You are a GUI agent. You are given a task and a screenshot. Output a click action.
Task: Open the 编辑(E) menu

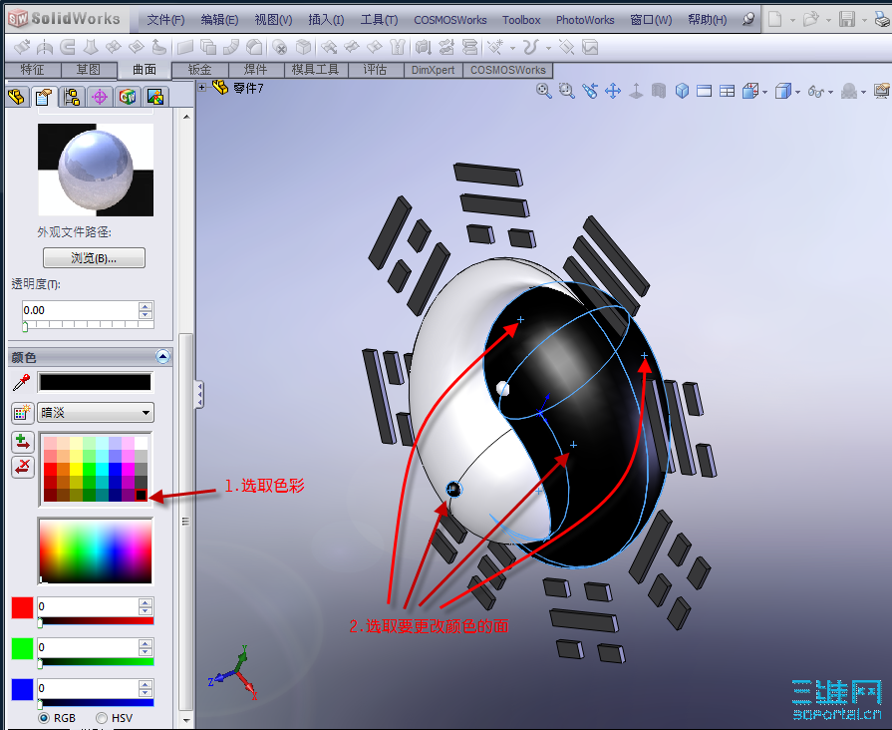coord(219,20)
